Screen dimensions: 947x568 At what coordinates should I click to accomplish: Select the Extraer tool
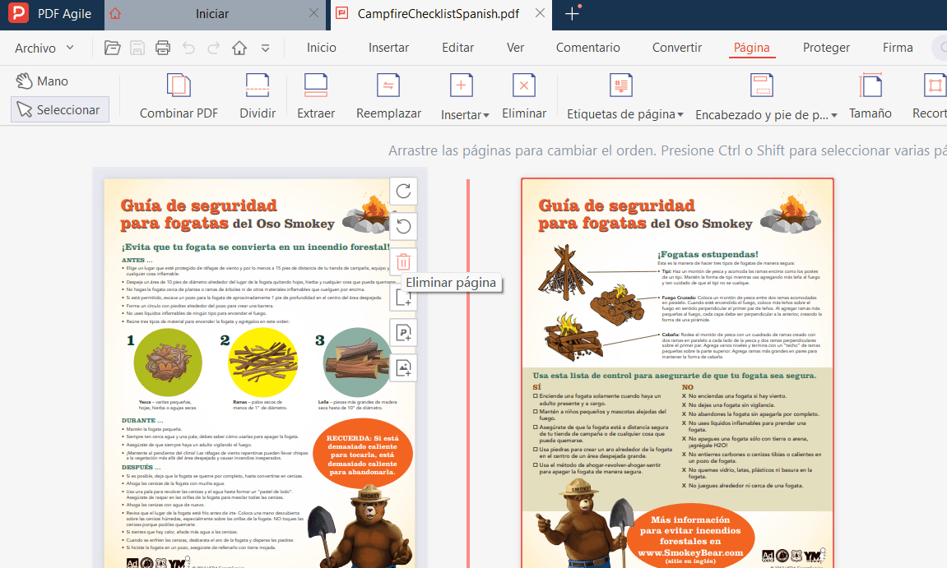[316, 93]
